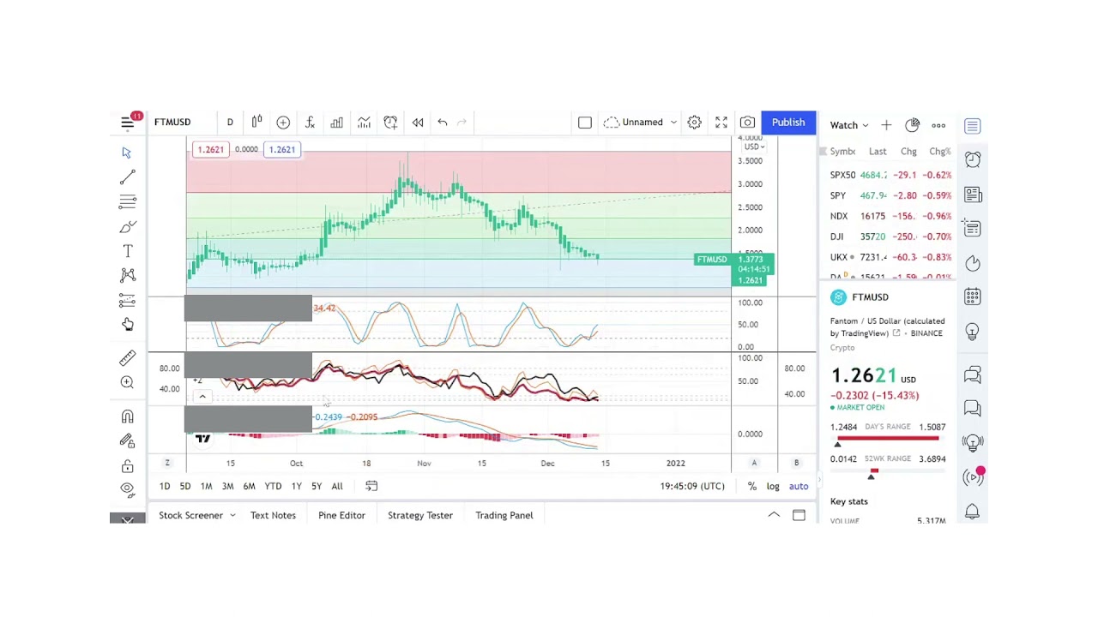
Task: Open the Fibonacci and pitchfork tools
Action: [127, 202]
